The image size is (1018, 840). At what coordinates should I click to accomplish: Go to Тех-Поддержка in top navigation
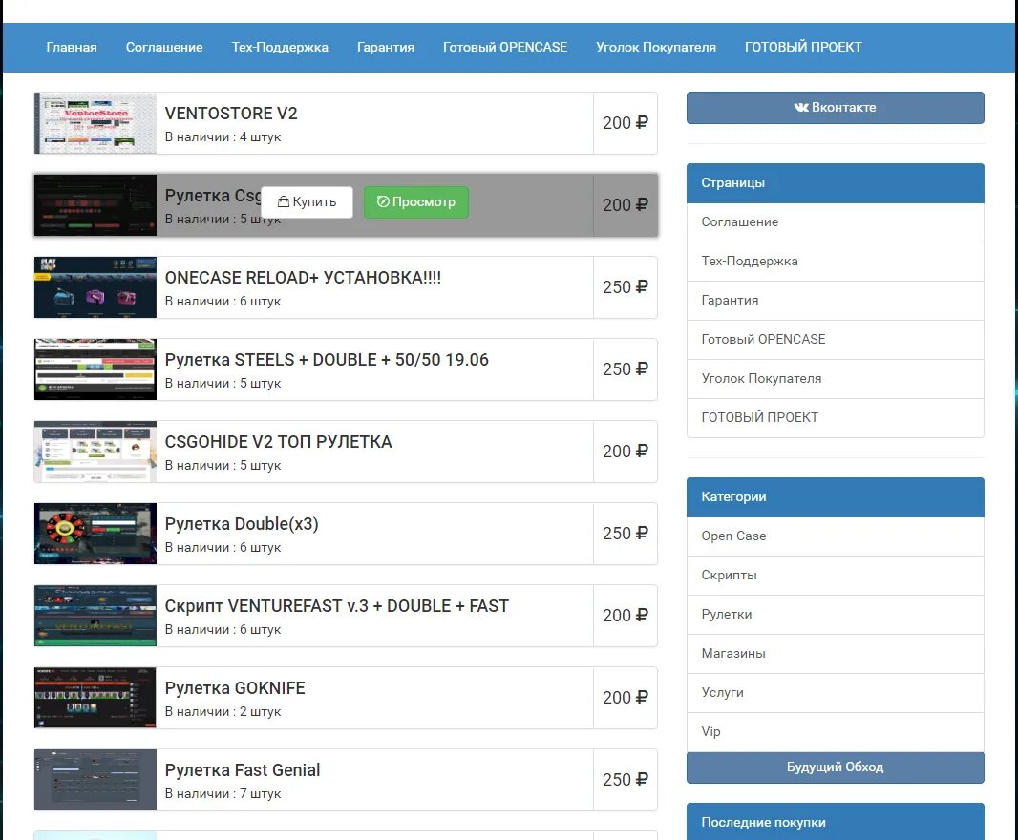(x=280, y=48)
